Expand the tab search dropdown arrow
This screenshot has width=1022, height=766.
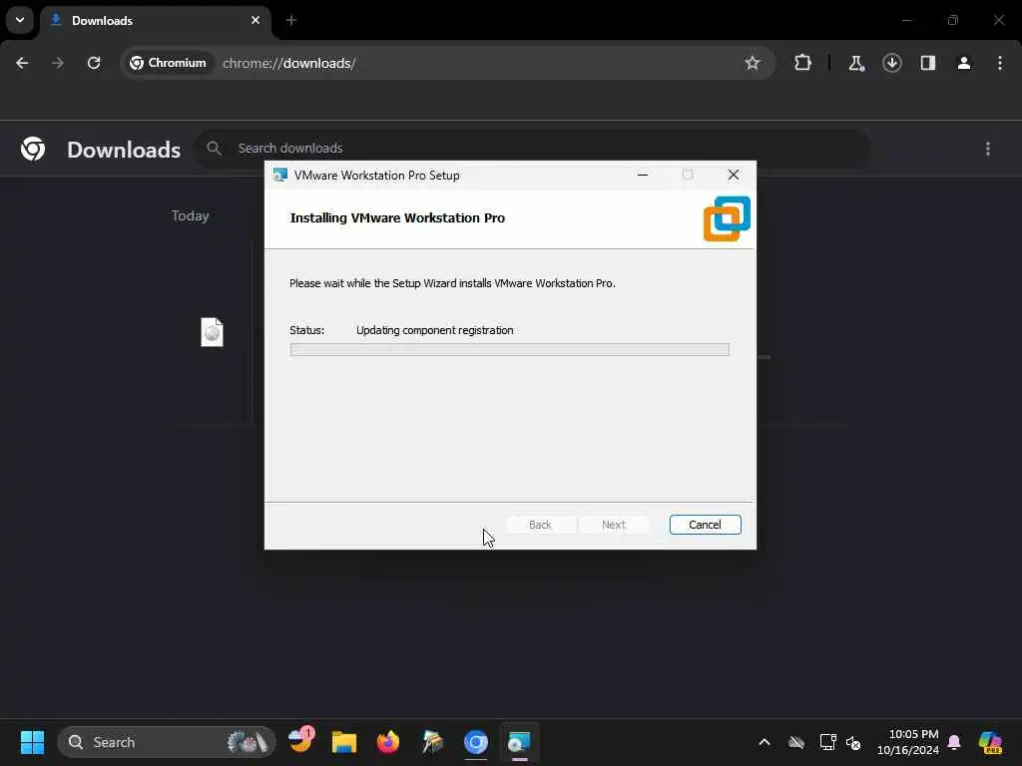20,20
